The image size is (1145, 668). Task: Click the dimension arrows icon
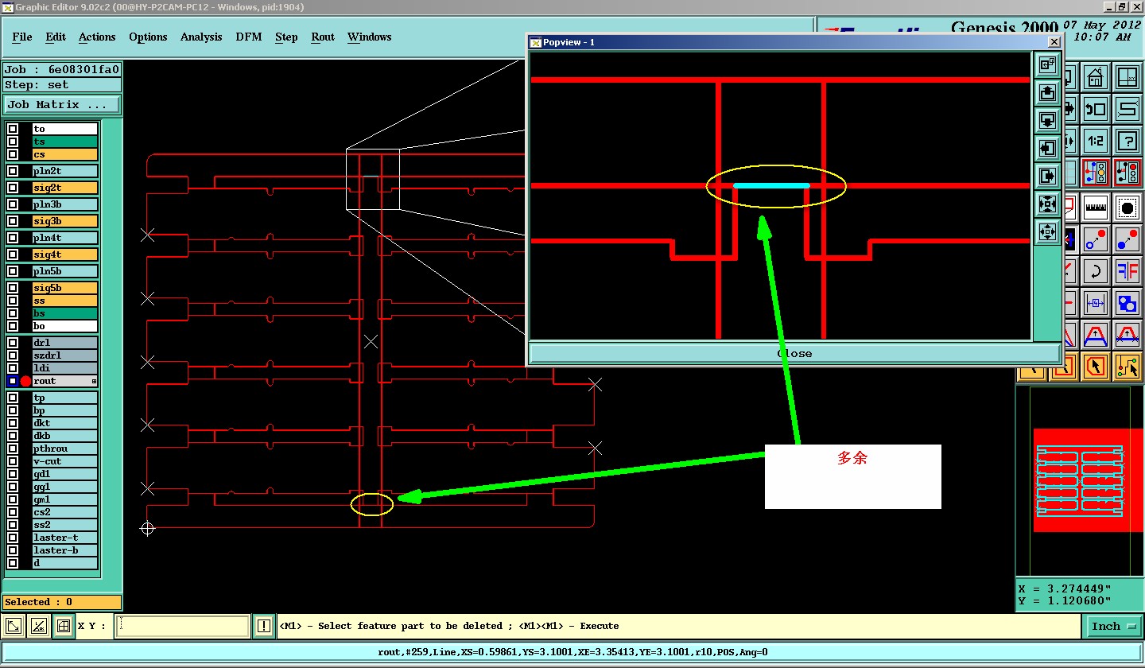coord(1096,302)
